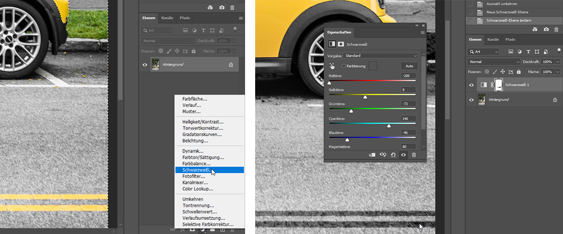Image resolution: width=563 pixels, height=234 pixels.
Task: Tick box beside Neue Schwarzweiß-Ebene state
Action: click(470, 12)
